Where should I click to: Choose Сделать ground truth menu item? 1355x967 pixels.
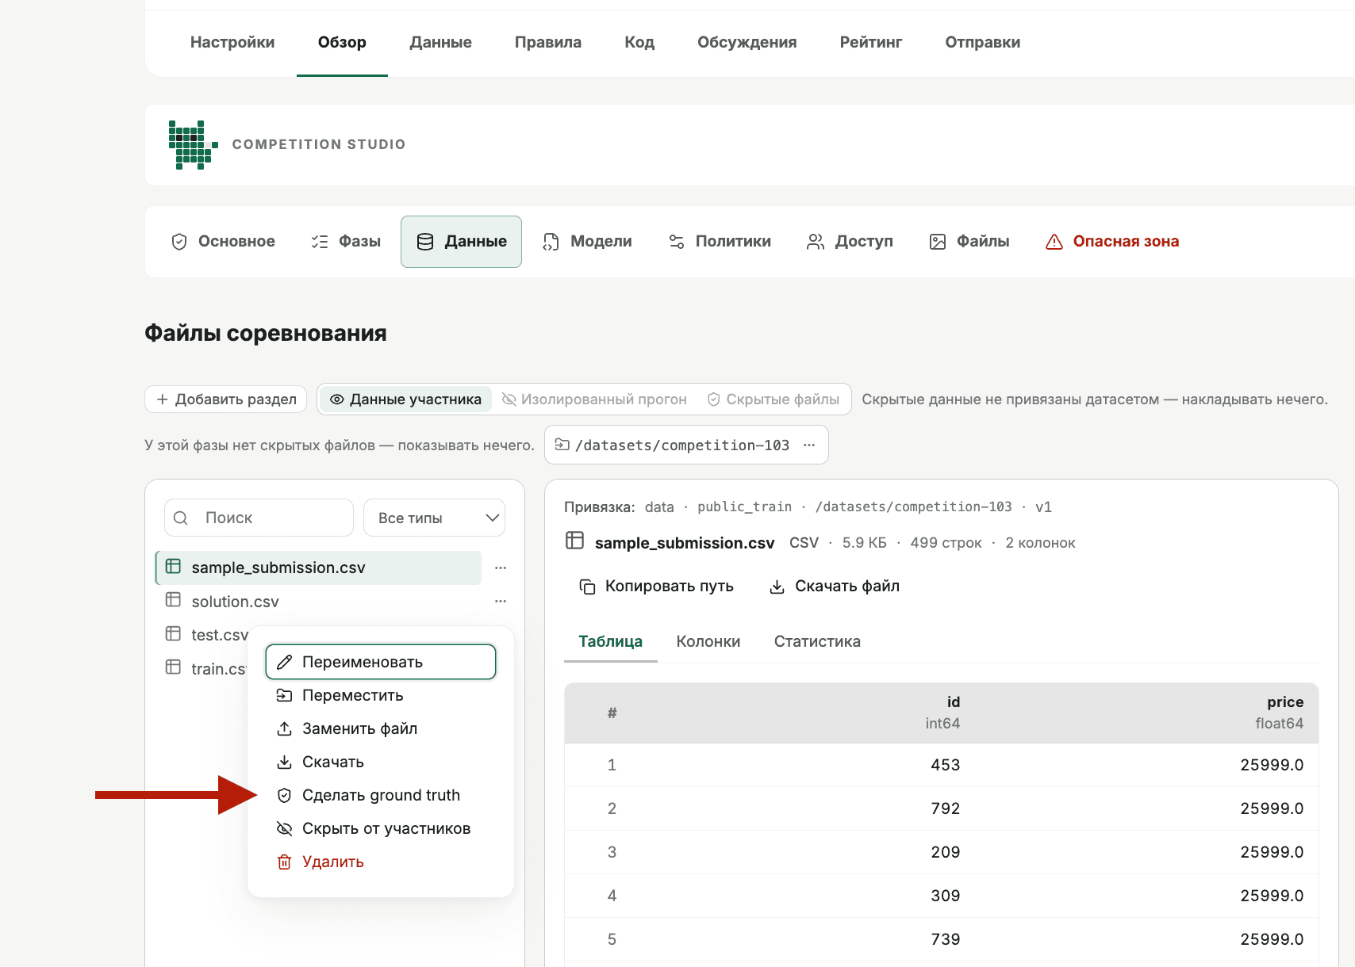coord(381,795)
